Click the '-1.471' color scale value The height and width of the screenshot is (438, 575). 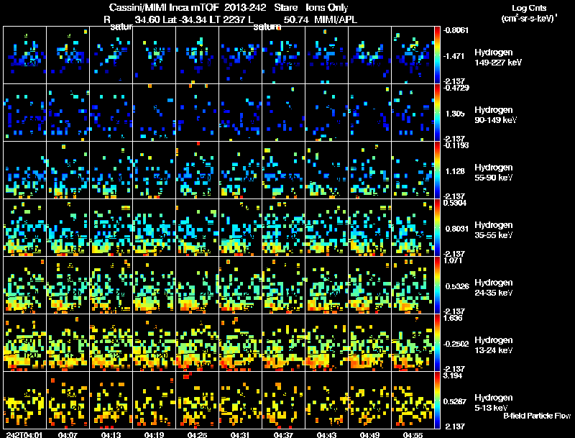(x=455, y=56)
